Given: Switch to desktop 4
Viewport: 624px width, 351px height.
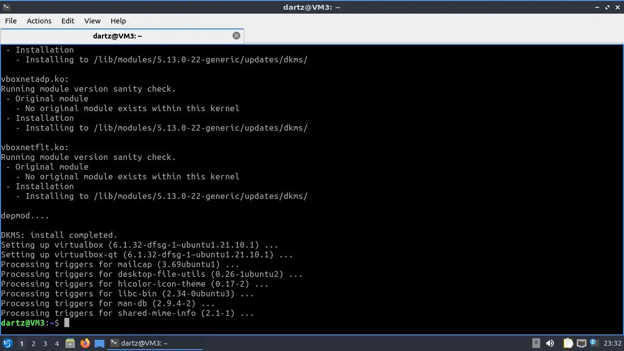Looking at the screenshot, I should tap(57, 344).
